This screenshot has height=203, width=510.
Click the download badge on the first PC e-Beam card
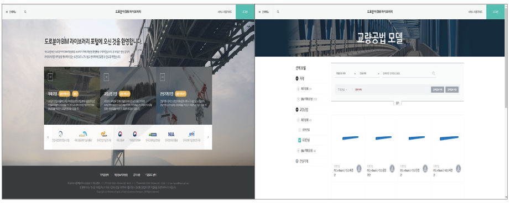(359, 168)
